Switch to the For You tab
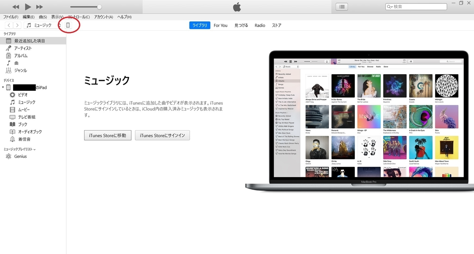The height and width of the screenshot is (254, 474). [x=220, y=25]
